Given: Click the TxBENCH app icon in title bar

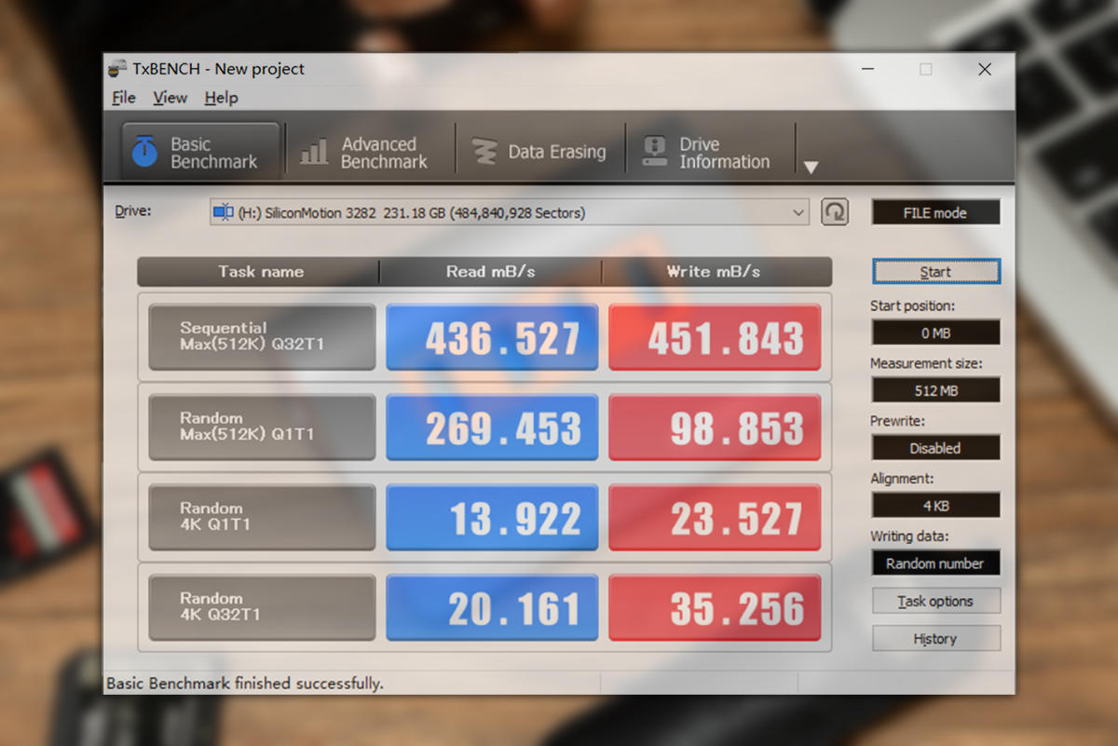Looking at the screenshot, I should 117,69.
